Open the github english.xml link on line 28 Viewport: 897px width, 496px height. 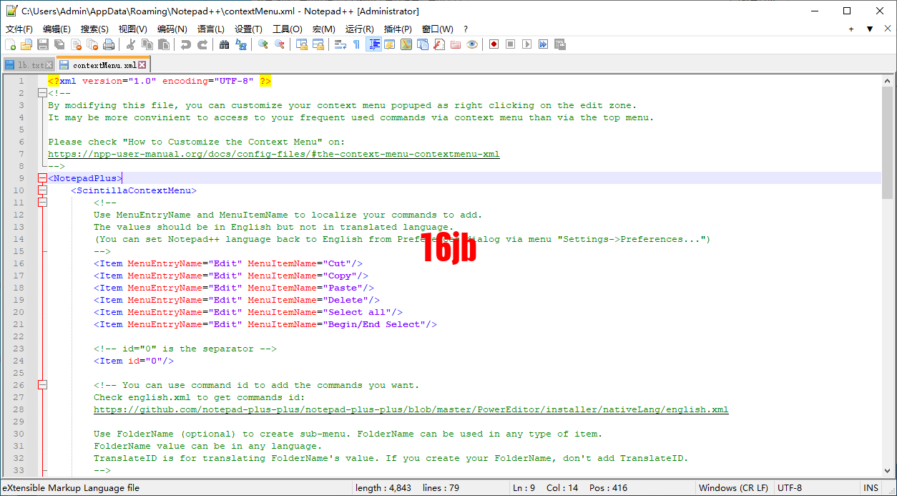tap(411, 409)
